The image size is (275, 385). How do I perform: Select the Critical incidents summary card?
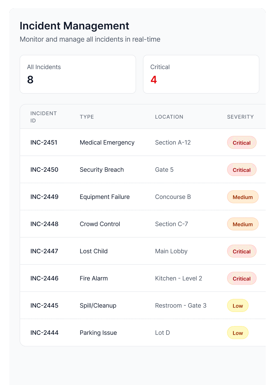[x=201, y=74]
